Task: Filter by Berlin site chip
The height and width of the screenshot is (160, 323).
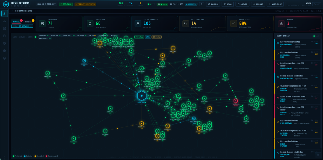Action: pos(93,35)
